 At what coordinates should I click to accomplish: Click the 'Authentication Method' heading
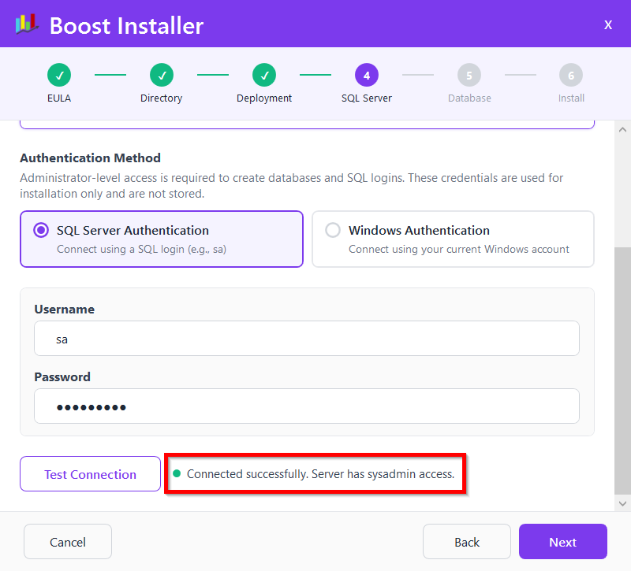pyautogui.click(x=90, y=158)
